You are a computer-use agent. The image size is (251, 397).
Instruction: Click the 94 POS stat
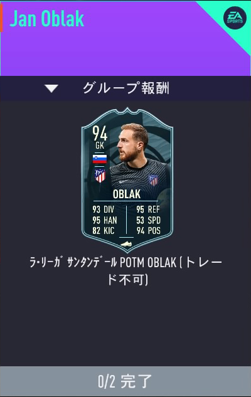149,231
